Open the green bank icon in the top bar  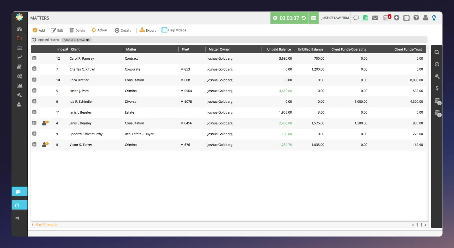(x=365, y=18)
